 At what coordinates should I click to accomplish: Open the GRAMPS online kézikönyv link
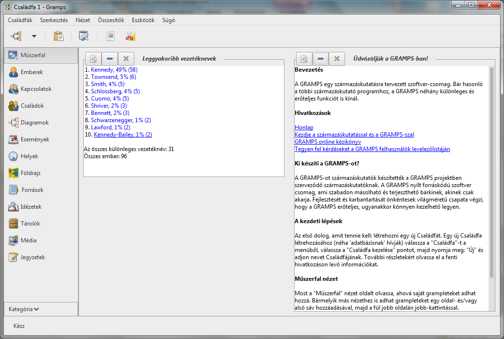[328, 142]
